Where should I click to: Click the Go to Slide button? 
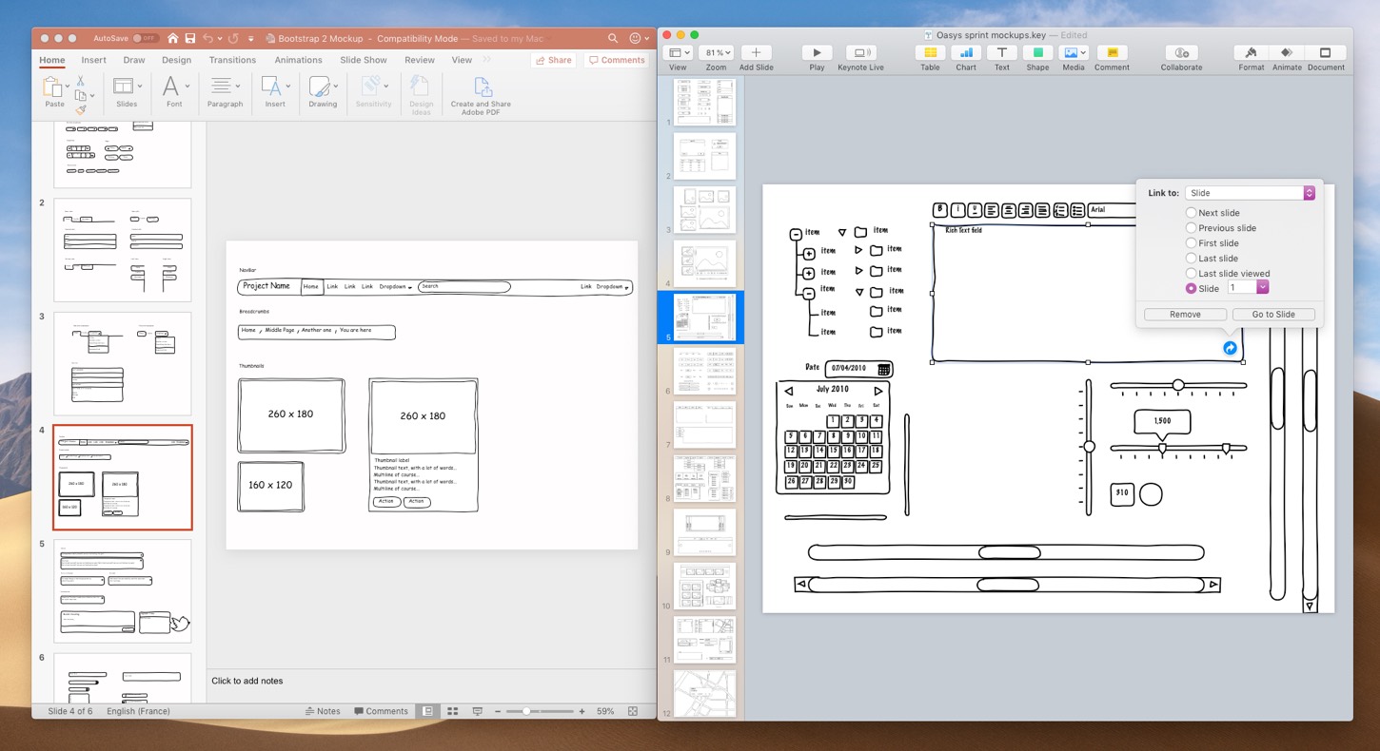pos(1272,315)
